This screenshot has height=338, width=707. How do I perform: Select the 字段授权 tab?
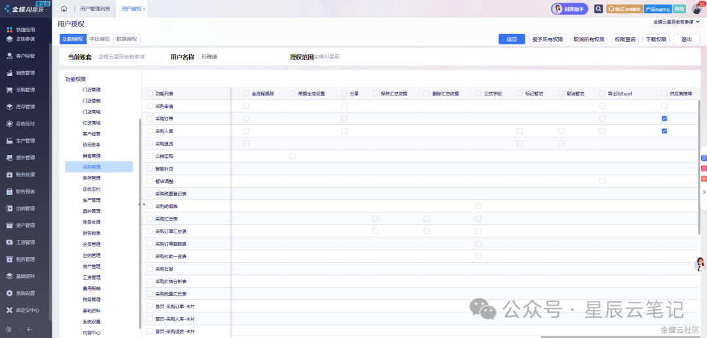pyautogui.click(x=100, y=39)
